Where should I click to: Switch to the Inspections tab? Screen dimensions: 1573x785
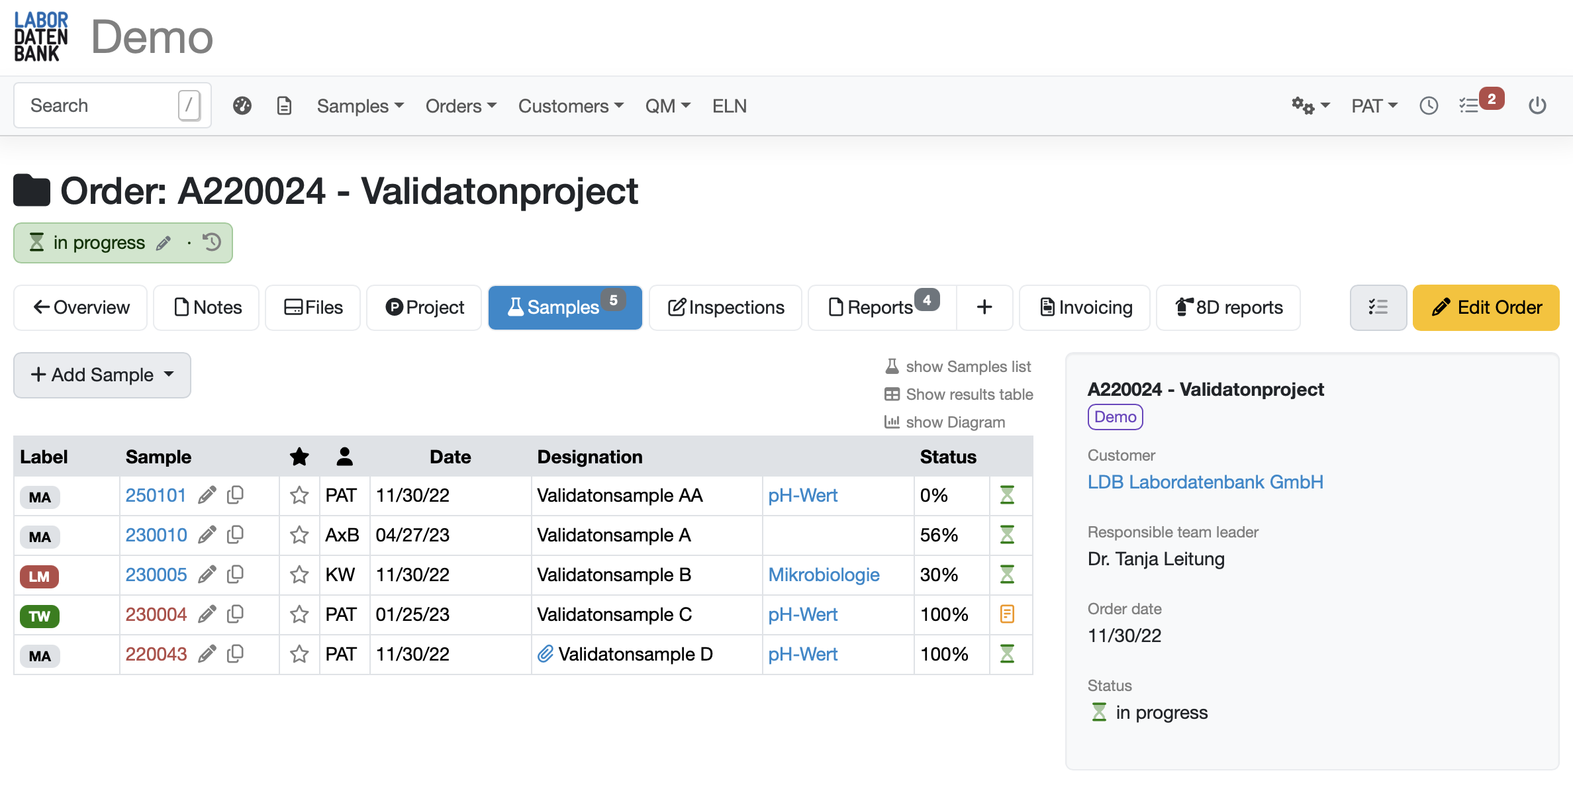coord(726,307)
